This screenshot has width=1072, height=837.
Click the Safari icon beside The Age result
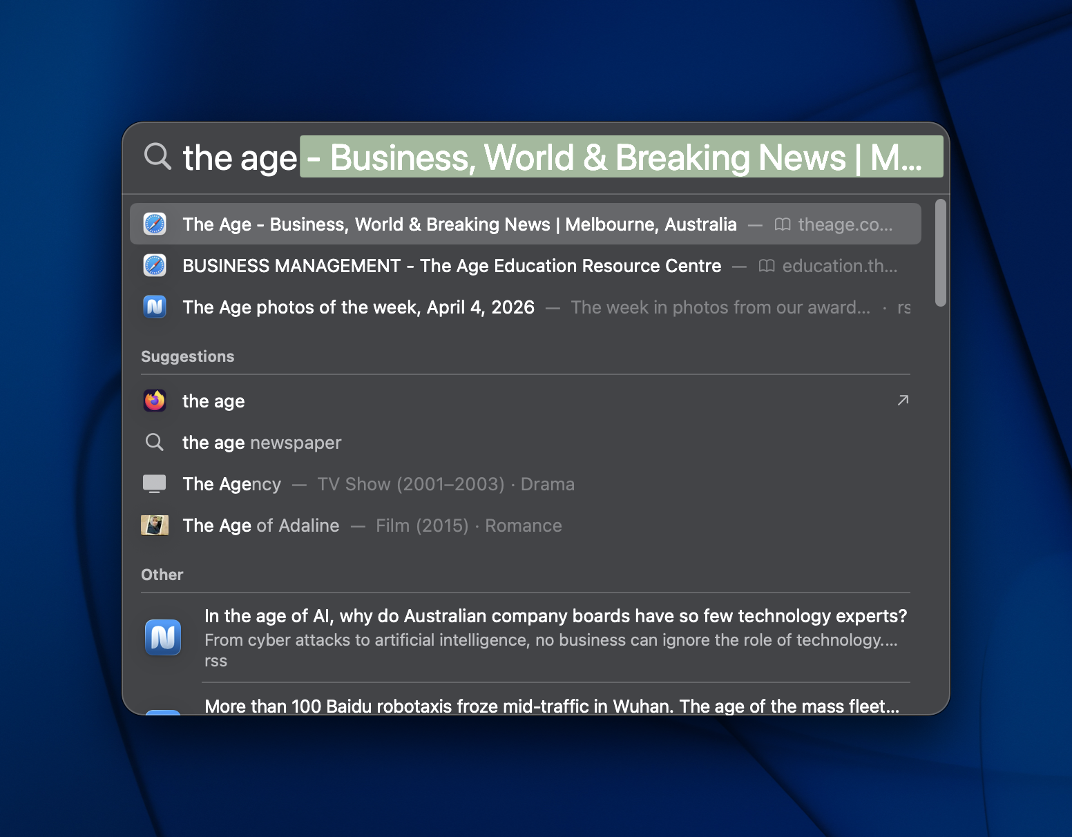[x=155, y=224]
